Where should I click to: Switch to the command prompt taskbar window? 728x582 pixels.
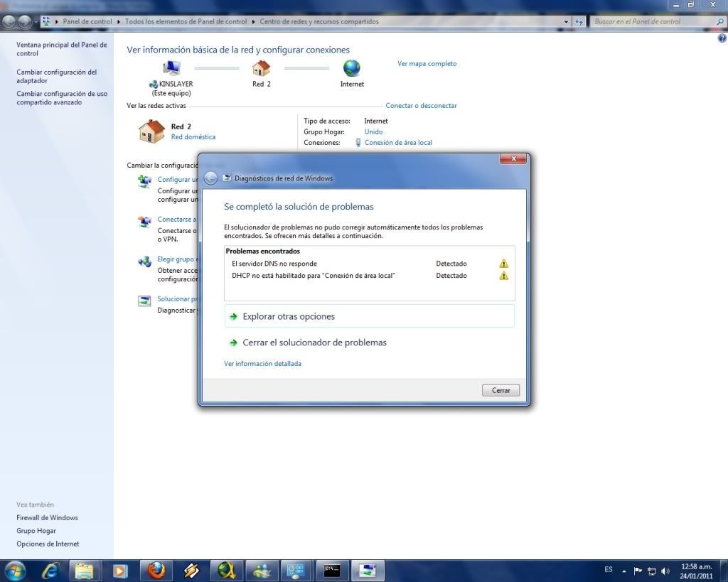click(x=332, y=570)
